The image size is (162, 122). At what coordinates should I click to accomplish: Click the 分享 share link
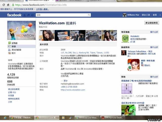[10, 102]
